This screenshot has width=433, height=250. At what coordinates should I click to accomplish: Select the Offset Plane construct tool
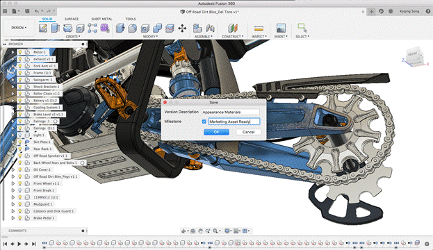pyautogui.click(x=233, y=28)
